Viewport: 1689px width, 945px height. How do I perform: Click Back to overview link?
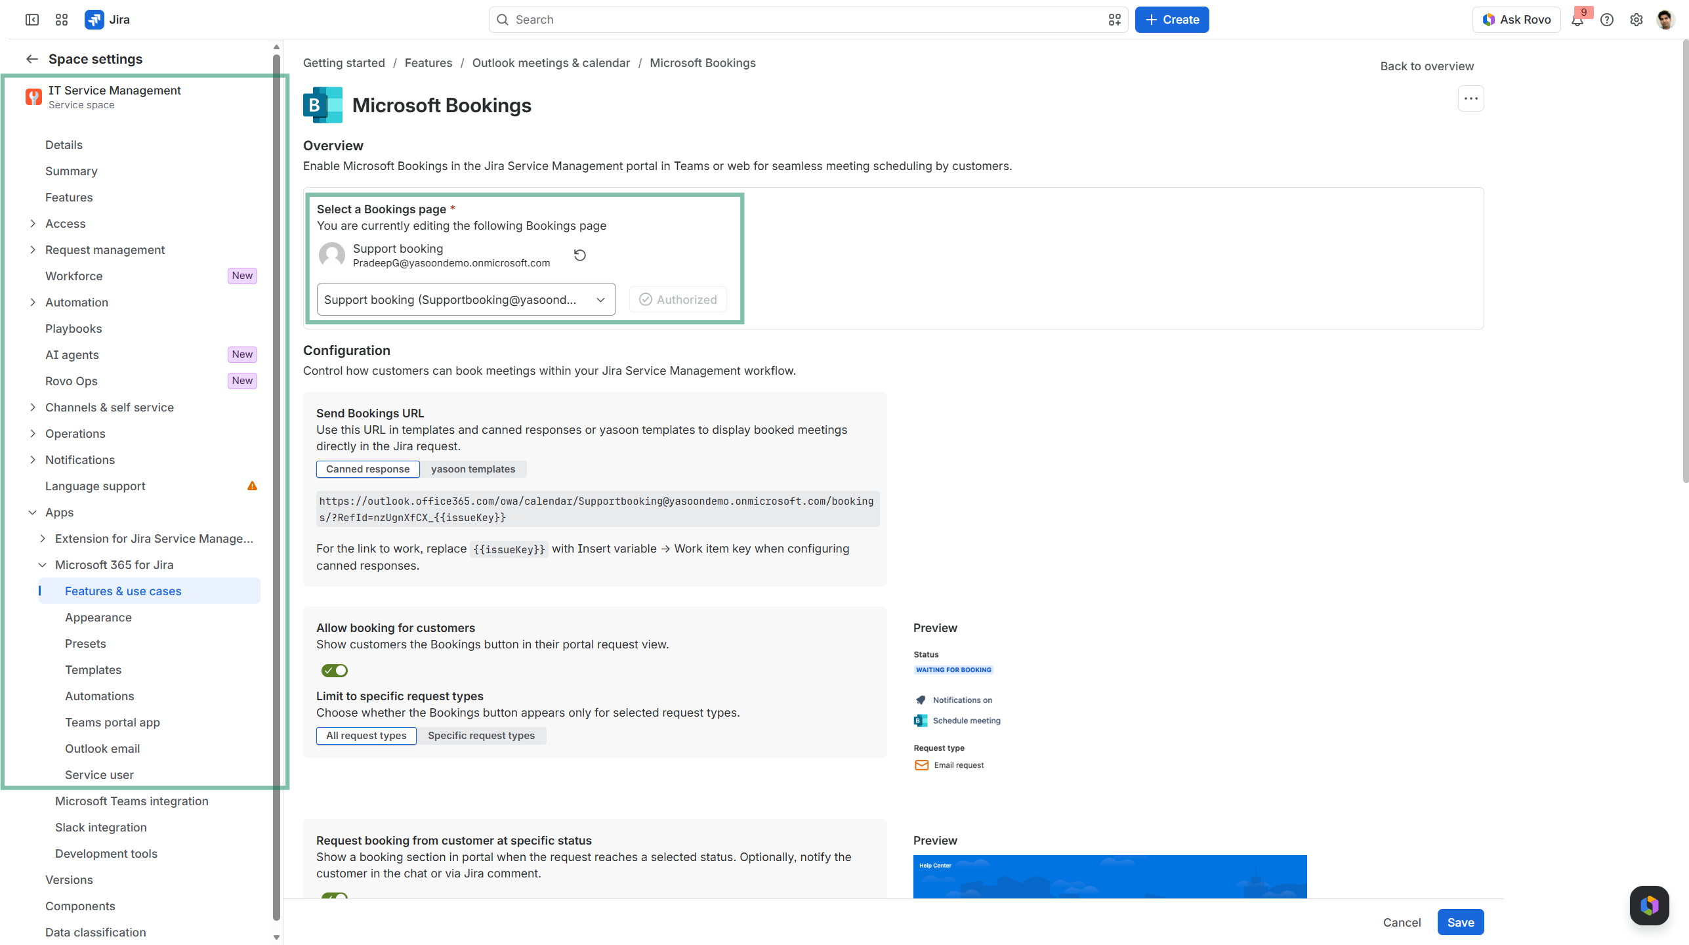point(1427,66)
